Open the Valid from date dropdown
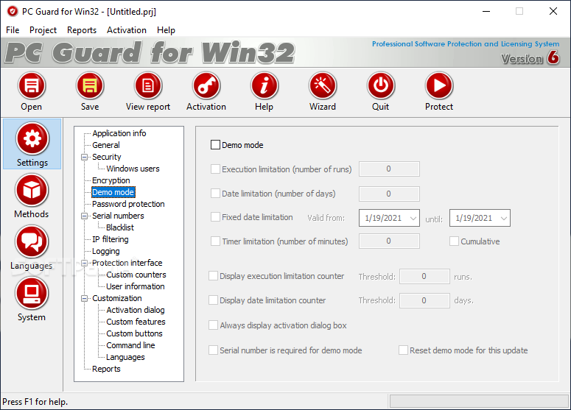Screen dimensions: 571x410 pyautogui.click(x=413, y=218)
